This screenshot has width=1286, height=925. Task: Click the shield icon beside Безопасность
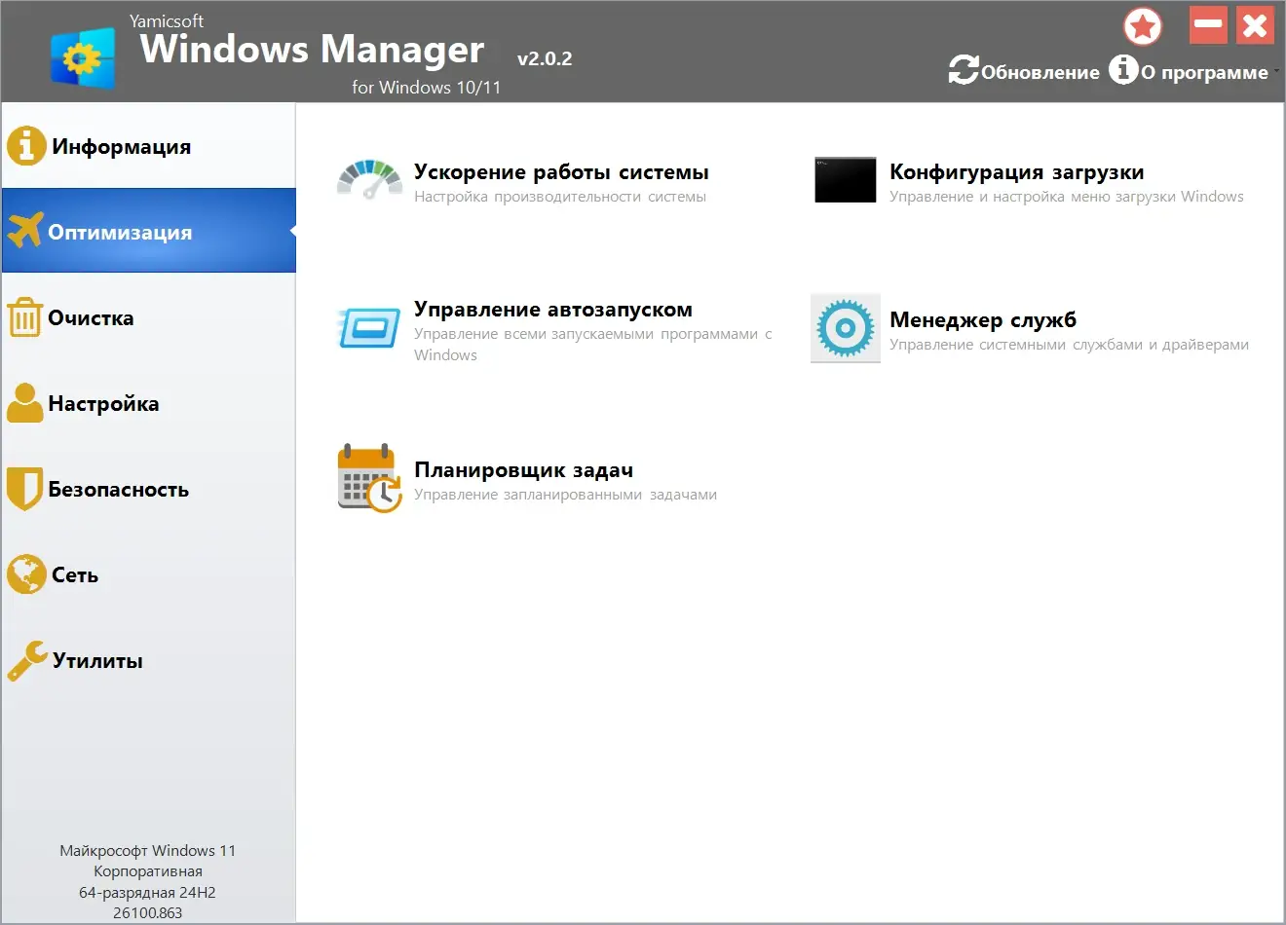pos(24,489)
